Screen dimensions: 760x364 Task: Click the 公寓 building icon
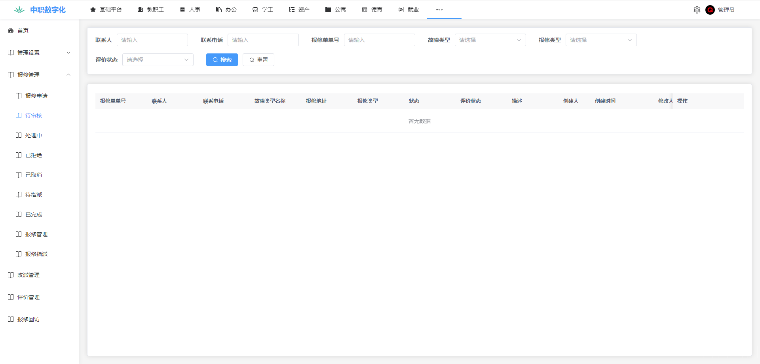coord(328,9)
